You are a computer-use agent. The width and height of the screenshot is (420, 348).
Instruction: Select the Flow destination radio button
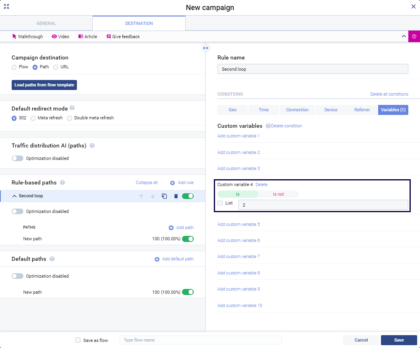click(14, 67)
